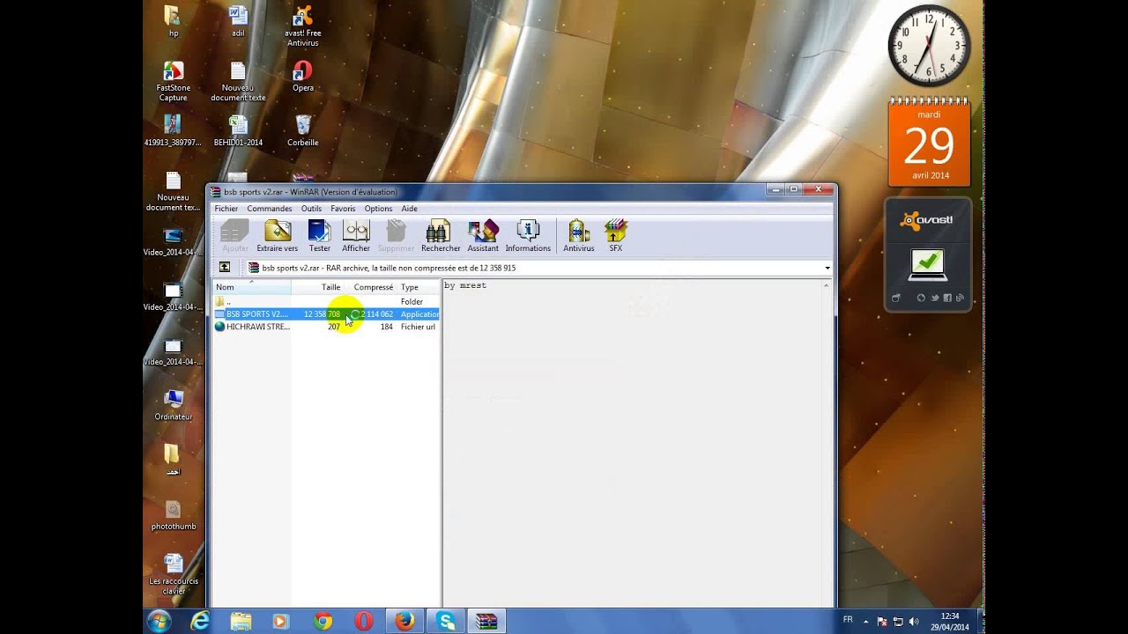Sort files by the Taille column header
The image size is (1128, 634).
[x=317, y=287]
